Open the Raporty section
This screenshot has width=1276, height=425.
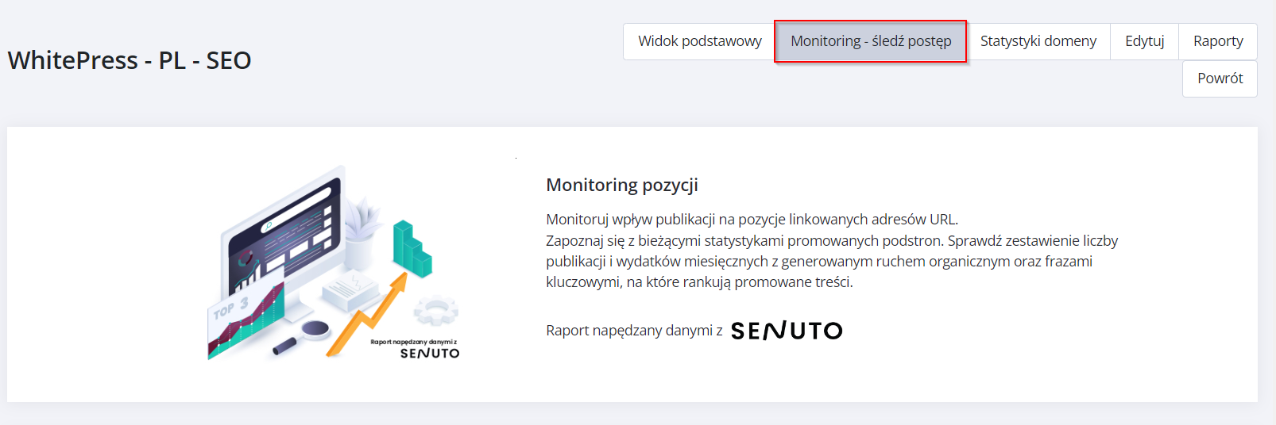point(1218,41)
